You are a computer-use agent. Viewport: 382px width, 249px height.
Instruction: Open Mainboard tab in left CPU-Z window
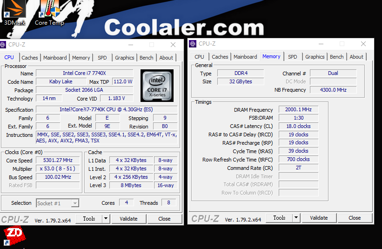(55, 58)
